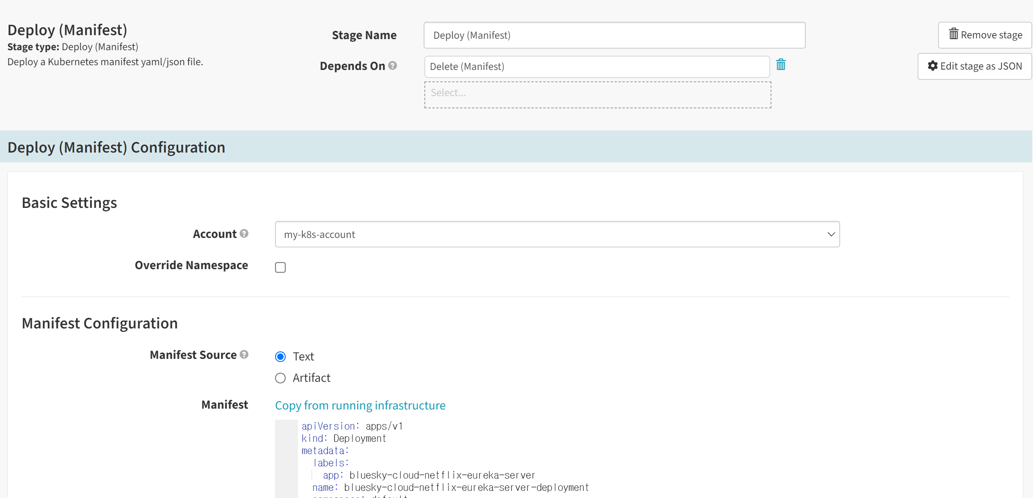Click Copy from running infrastructure link

360,406
